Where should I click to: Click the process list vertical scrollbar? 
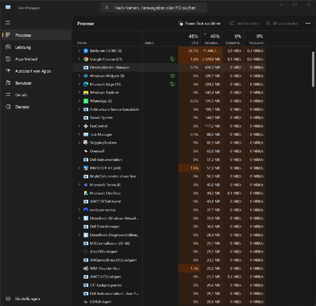click(313, 69)
